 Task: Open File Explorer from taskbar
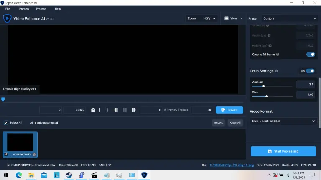31,175
